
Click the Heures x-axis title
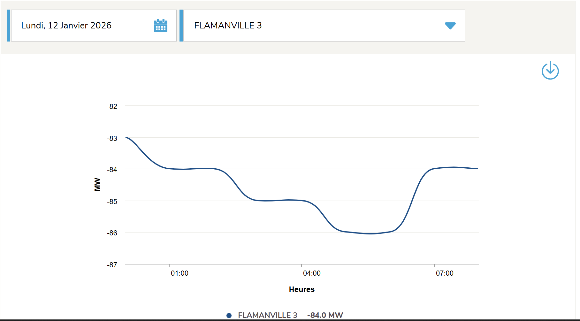(x=301, y=289)
